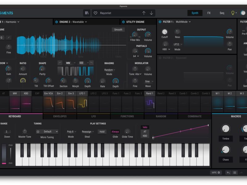
Task: Click the undo arrow in bottom bar
Action: click(x=228, y=173)
